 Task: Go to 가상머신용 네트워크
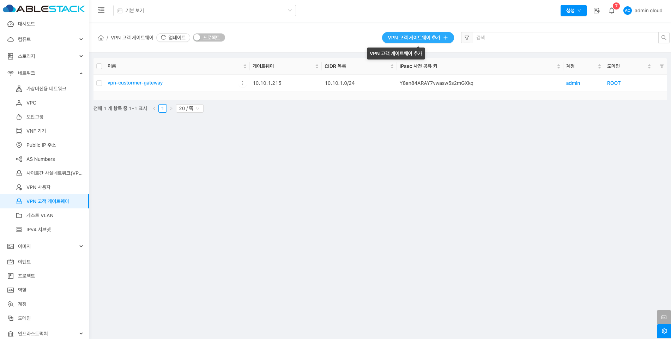click(45, 88)
